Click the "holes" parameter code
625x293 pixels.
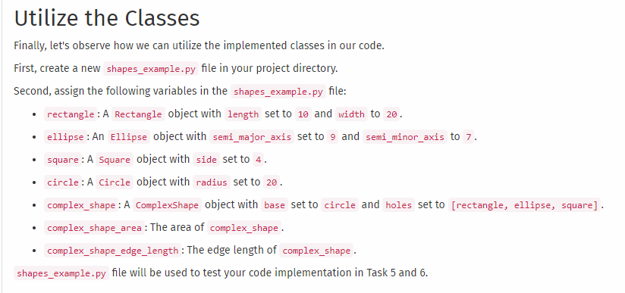point(399,205)
